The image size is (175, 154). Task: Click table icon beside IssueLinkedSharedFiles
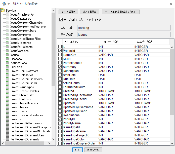click(8, 38)
